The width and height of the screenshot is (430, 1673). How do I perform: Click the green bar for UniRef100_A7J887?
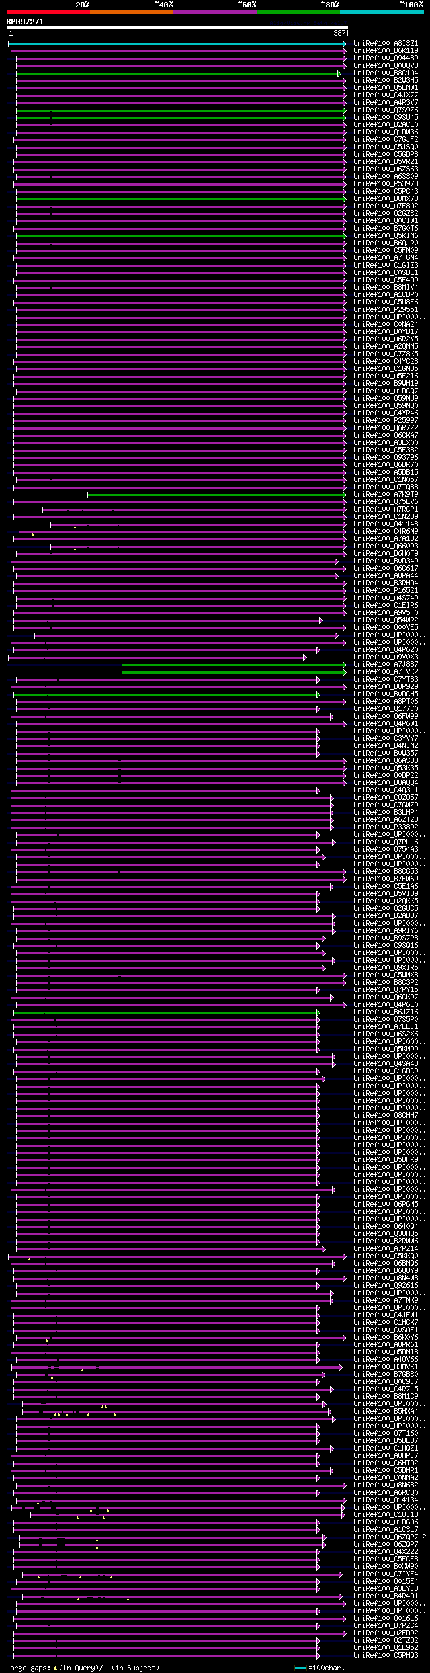(x=234, y=665)
